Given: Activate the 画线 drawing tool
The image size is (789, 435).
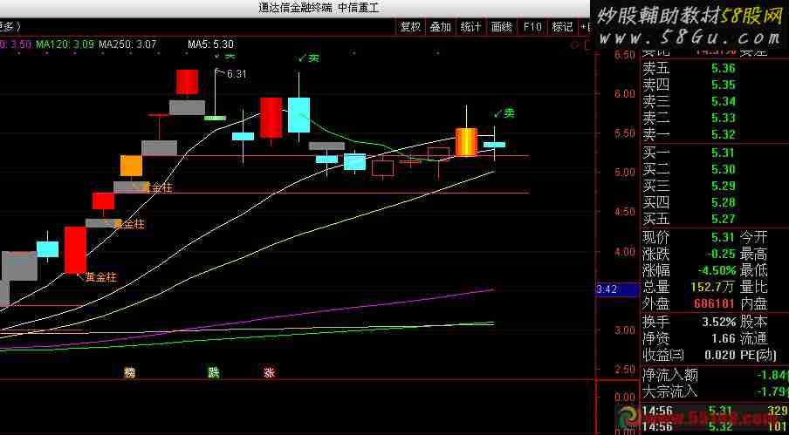Looking at the screenshot, I should click(x=501, y=27).
